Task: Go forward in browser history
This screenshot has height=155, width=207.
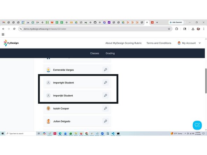Action: click(9, 29)
